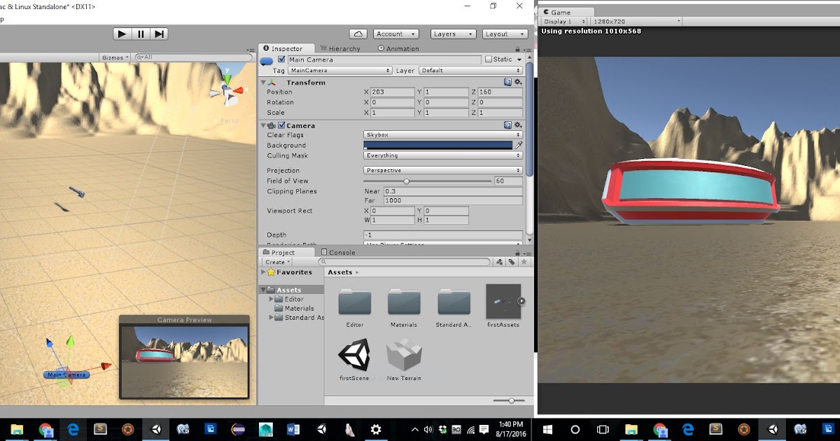Image resolution: width=840 pixels, height=441 pixels.
Task: Open the Layout menu in the toolbar
Action: (x=503, y=33)
